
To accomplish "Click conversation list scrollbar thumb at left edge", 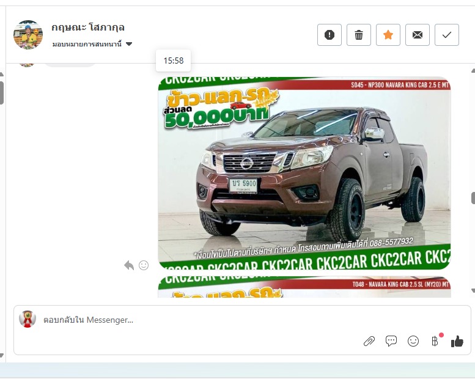I will tap(1, 93).
